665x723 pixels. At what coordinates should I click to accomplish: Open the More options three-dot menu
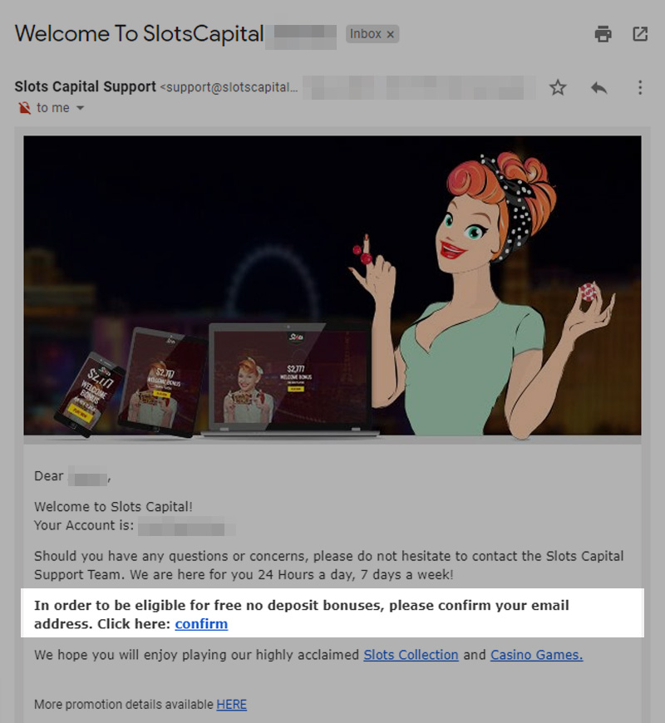pos(639,87)
